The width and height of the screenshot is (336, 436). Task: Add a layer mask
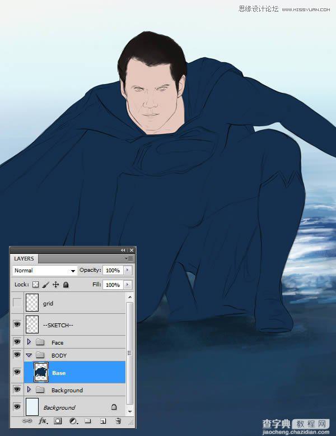click(58, 421)
